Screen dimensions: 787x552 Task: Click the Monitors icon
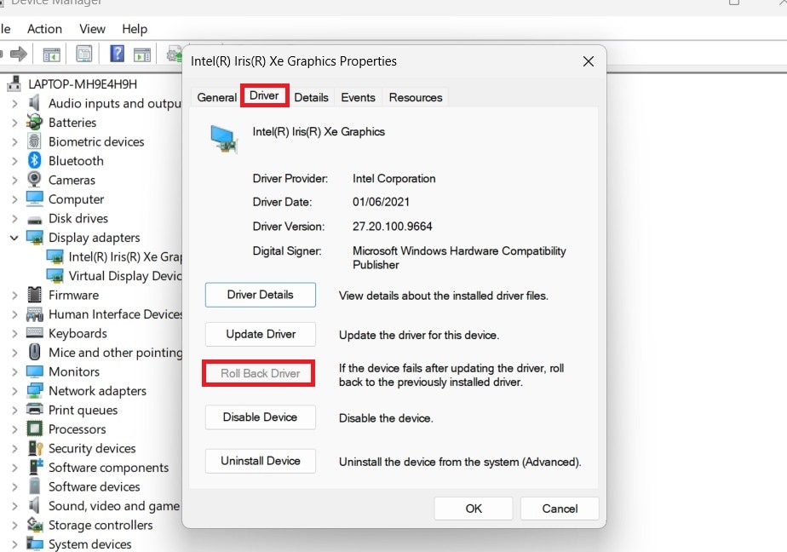(x=35, y=371)
